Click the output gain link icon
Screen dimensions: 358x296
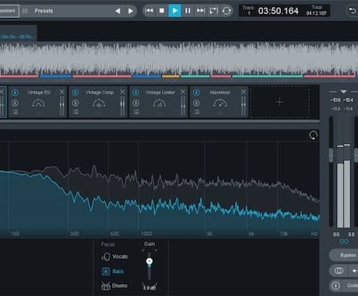tap(344, 241)
